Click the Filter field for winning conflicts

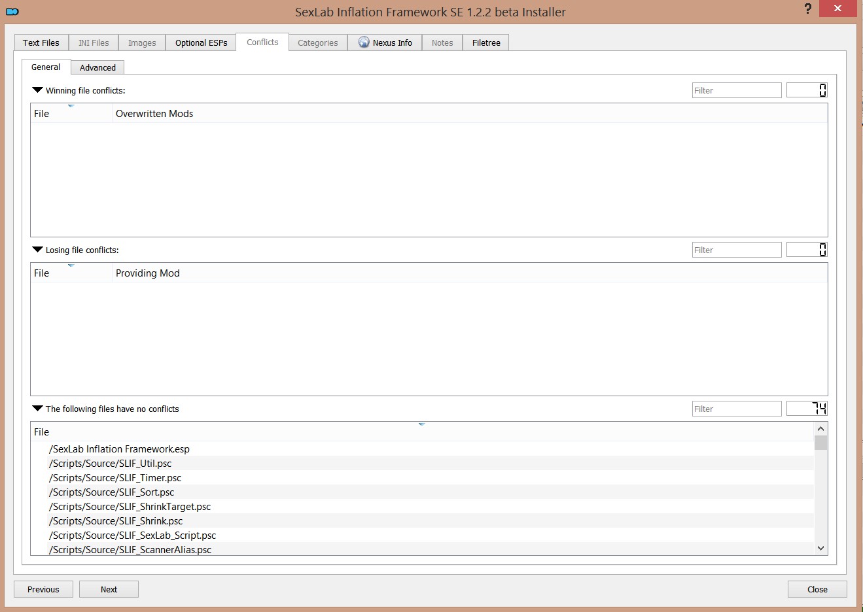[x=736, y=90]
